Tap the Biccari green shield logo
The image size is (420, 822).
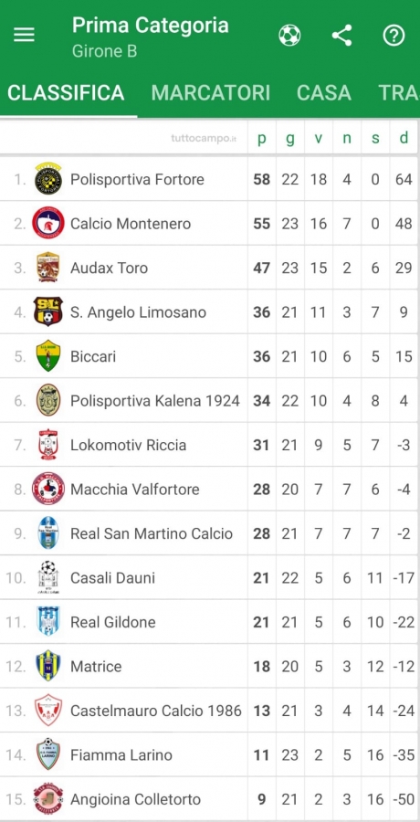pyautogui.click(x=48, y=356)
